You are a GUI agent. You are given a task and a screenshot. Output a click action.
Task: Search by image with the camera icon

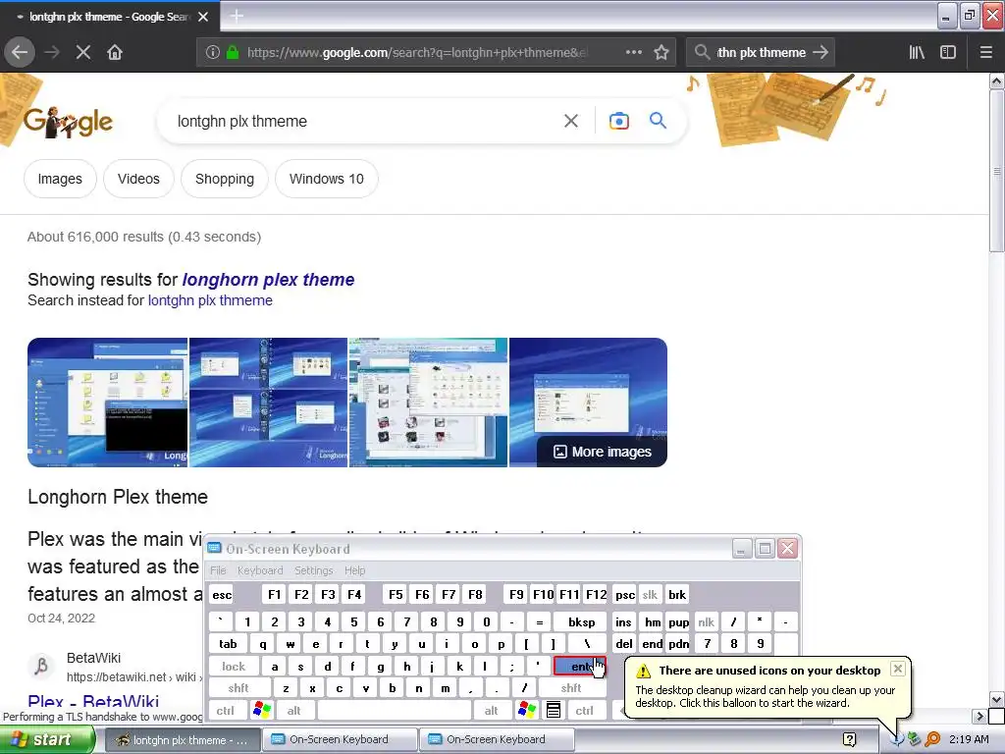pyautogui.click(x=619, y=121)
